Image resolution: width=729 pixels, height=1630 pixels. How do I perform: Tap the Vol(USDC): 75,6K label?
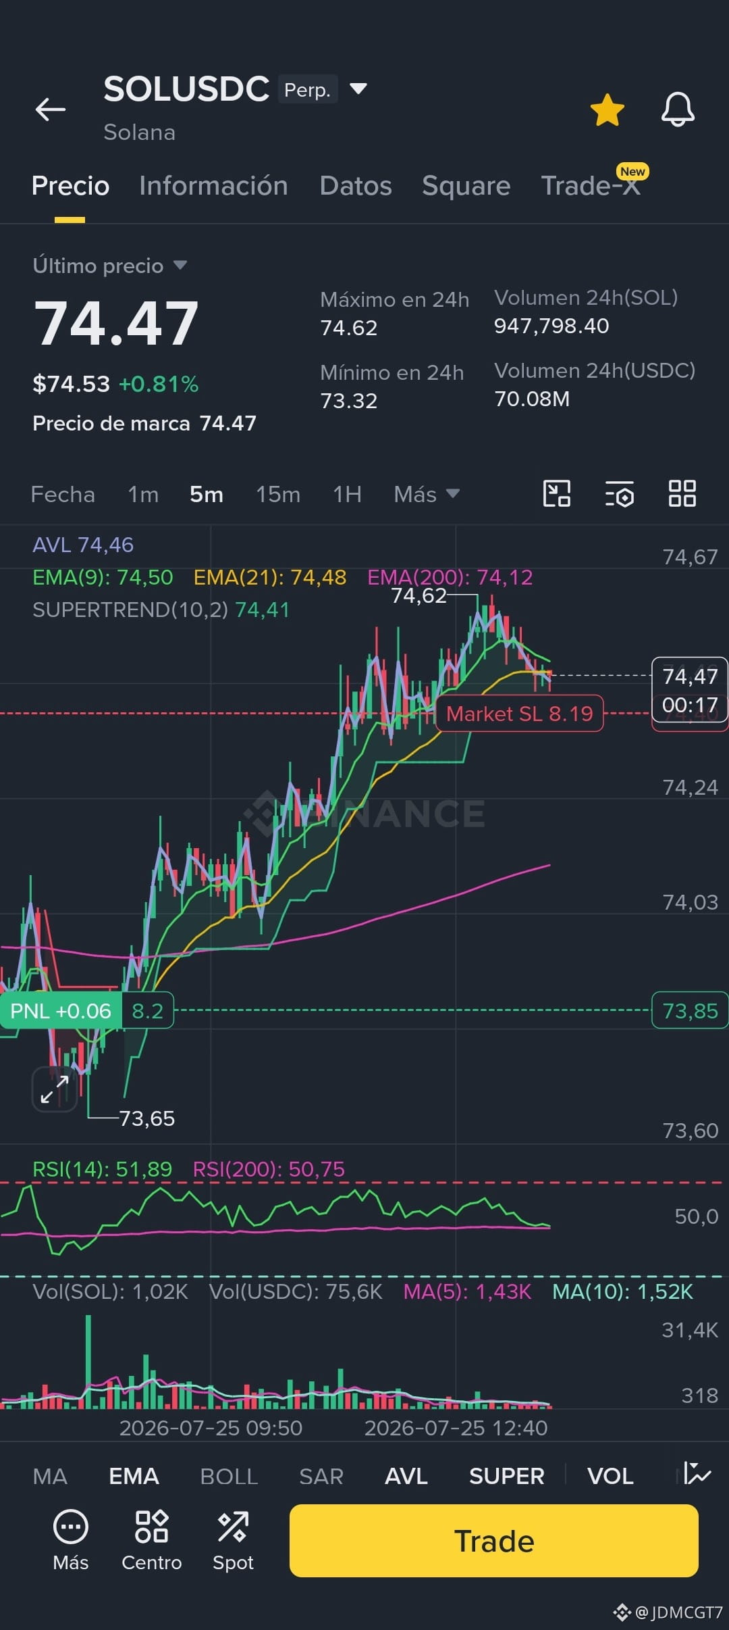[296, 1291]
